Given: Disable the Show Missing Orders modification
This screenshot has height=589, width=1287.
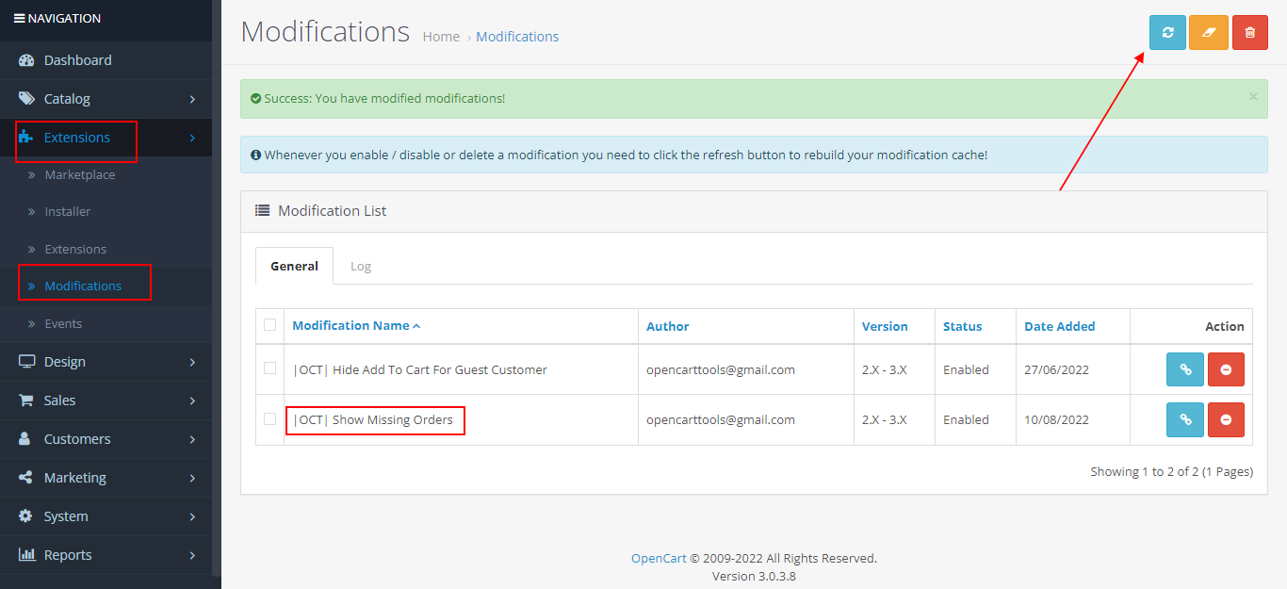Looking at the screenshot, I should [1226, 419].
